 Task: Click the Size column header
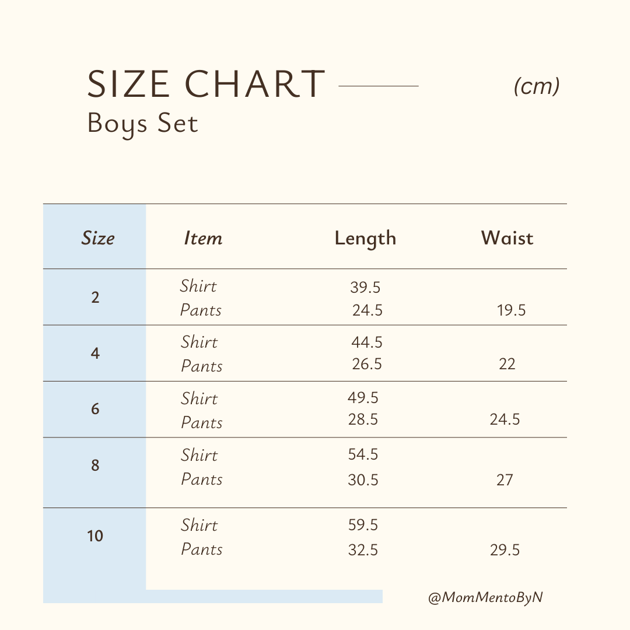(x=97, y=238)
